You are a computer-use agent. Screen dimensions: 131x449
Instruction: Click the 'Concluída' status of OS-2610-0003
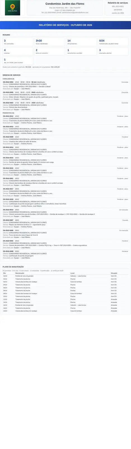point(125,103)
